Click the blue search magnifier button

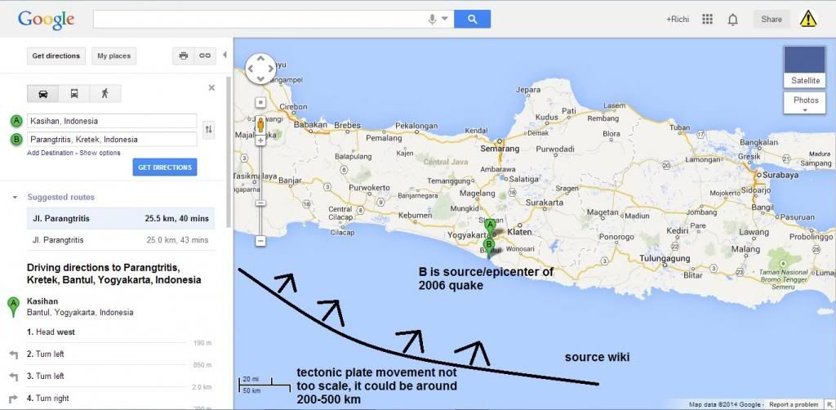point(472,19)
